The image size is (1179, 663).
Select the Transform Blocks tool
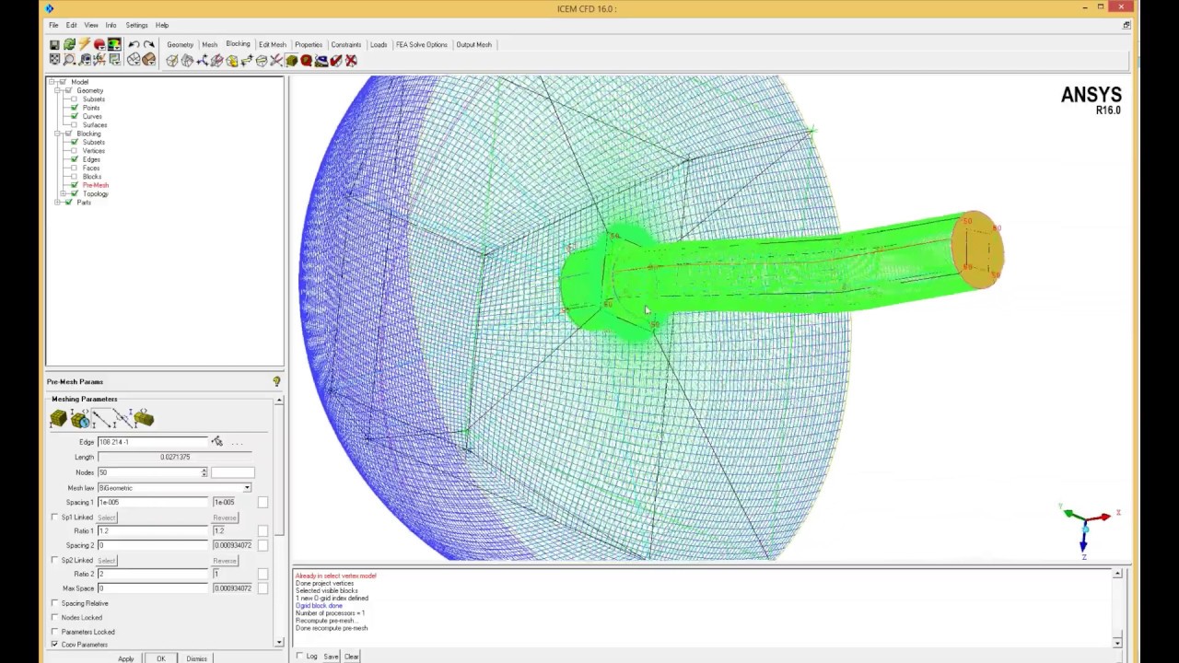pyautogui.click(x=262, y=61)
